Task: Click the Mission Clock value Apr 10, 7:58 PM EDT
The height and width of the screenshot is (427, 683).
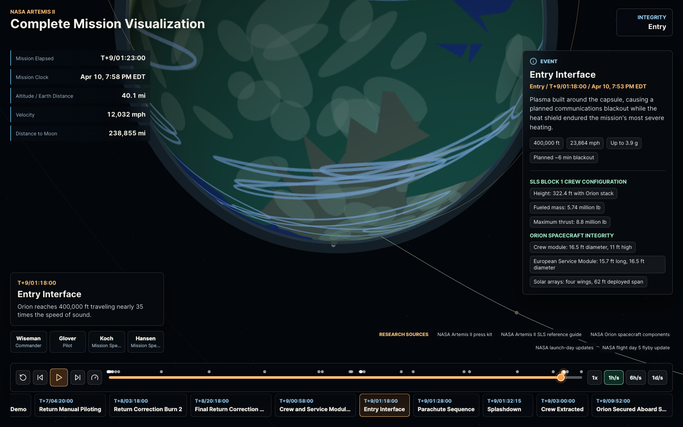Action: click(x=113, y=77)
